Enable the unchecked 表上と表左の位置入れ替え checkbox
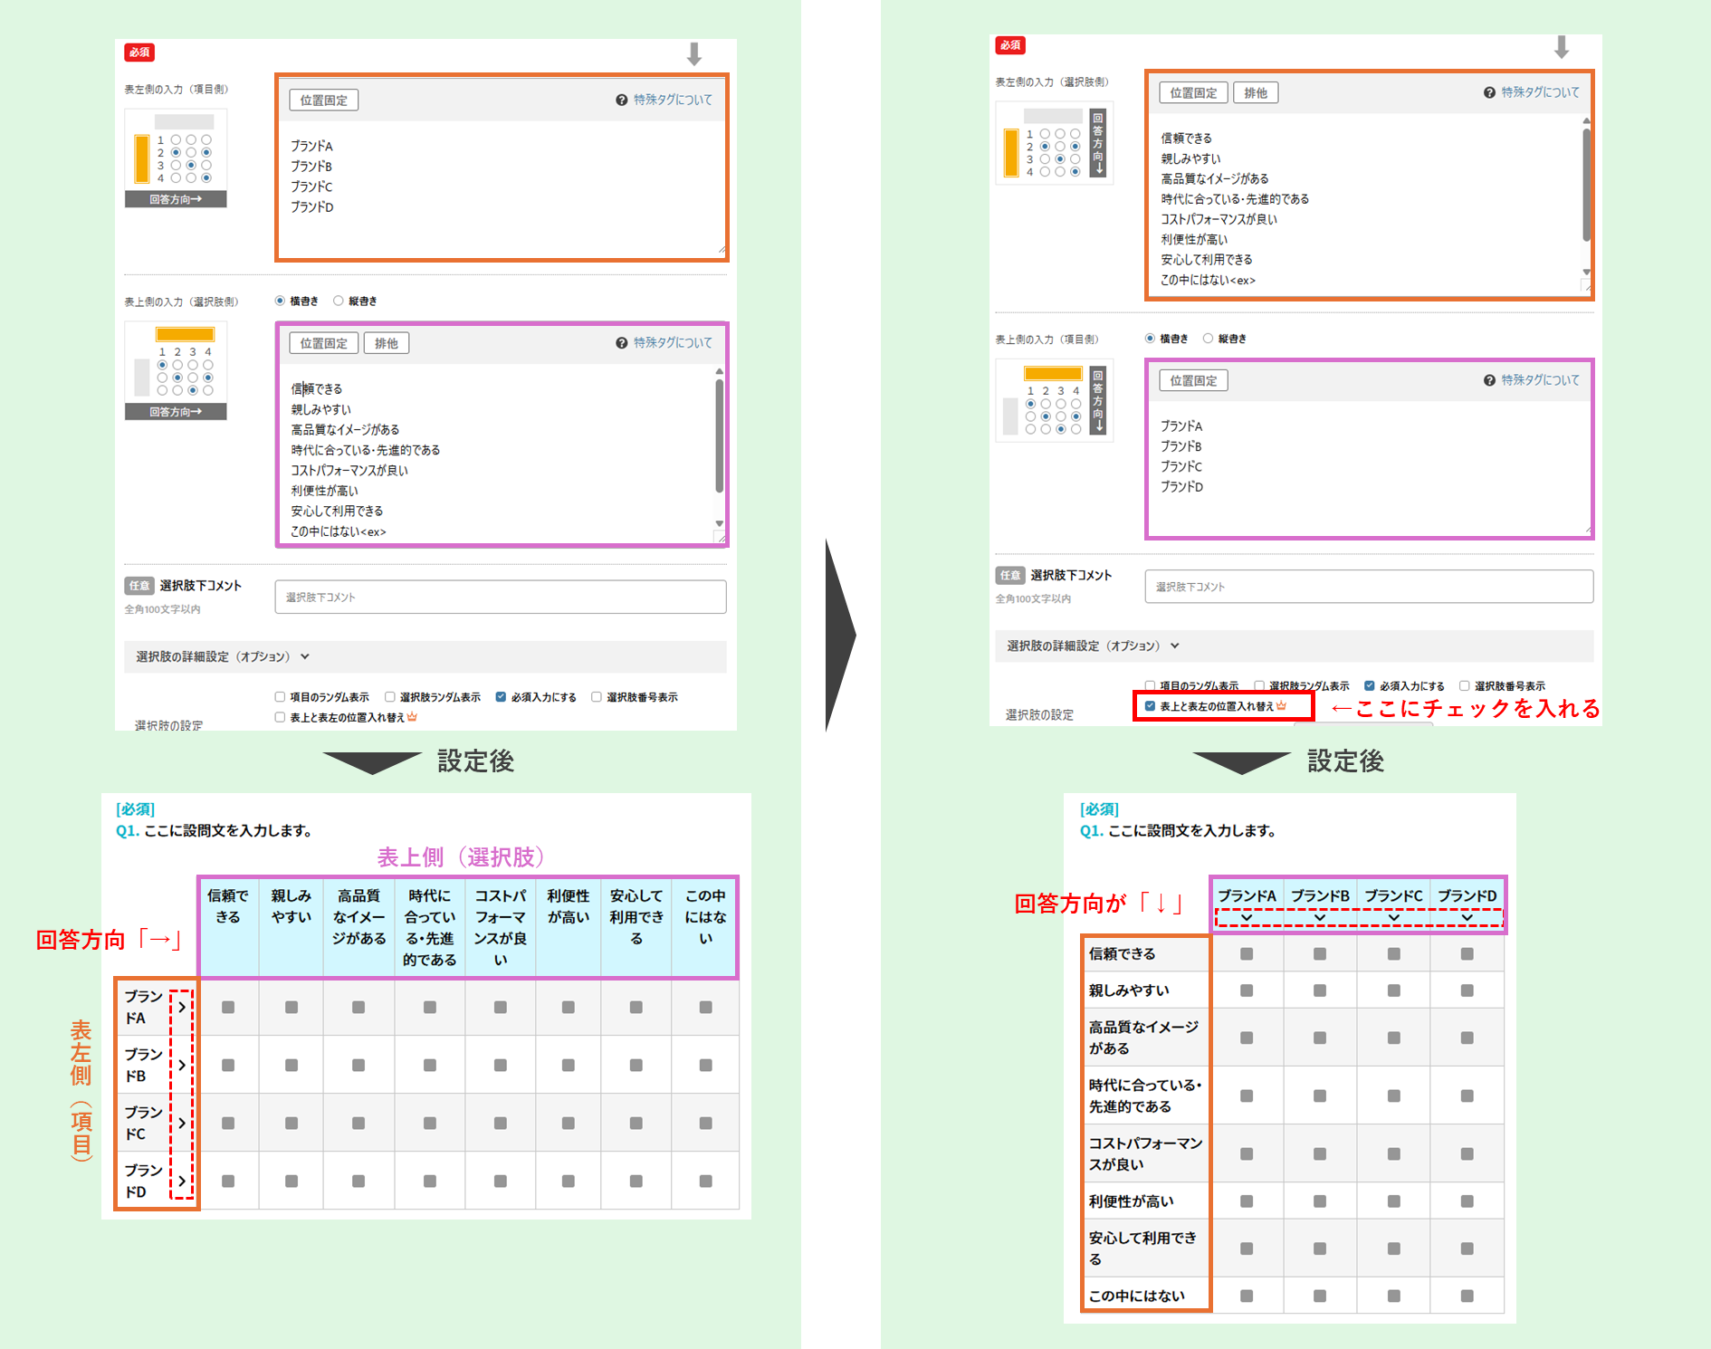 point(280,717)
